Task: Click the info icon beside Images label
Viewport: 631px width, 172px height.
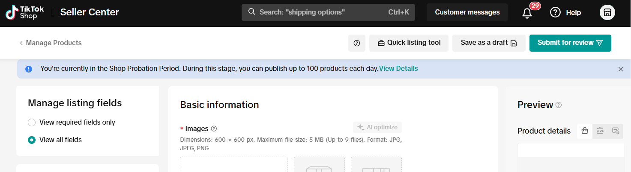Action: point(214,128)
